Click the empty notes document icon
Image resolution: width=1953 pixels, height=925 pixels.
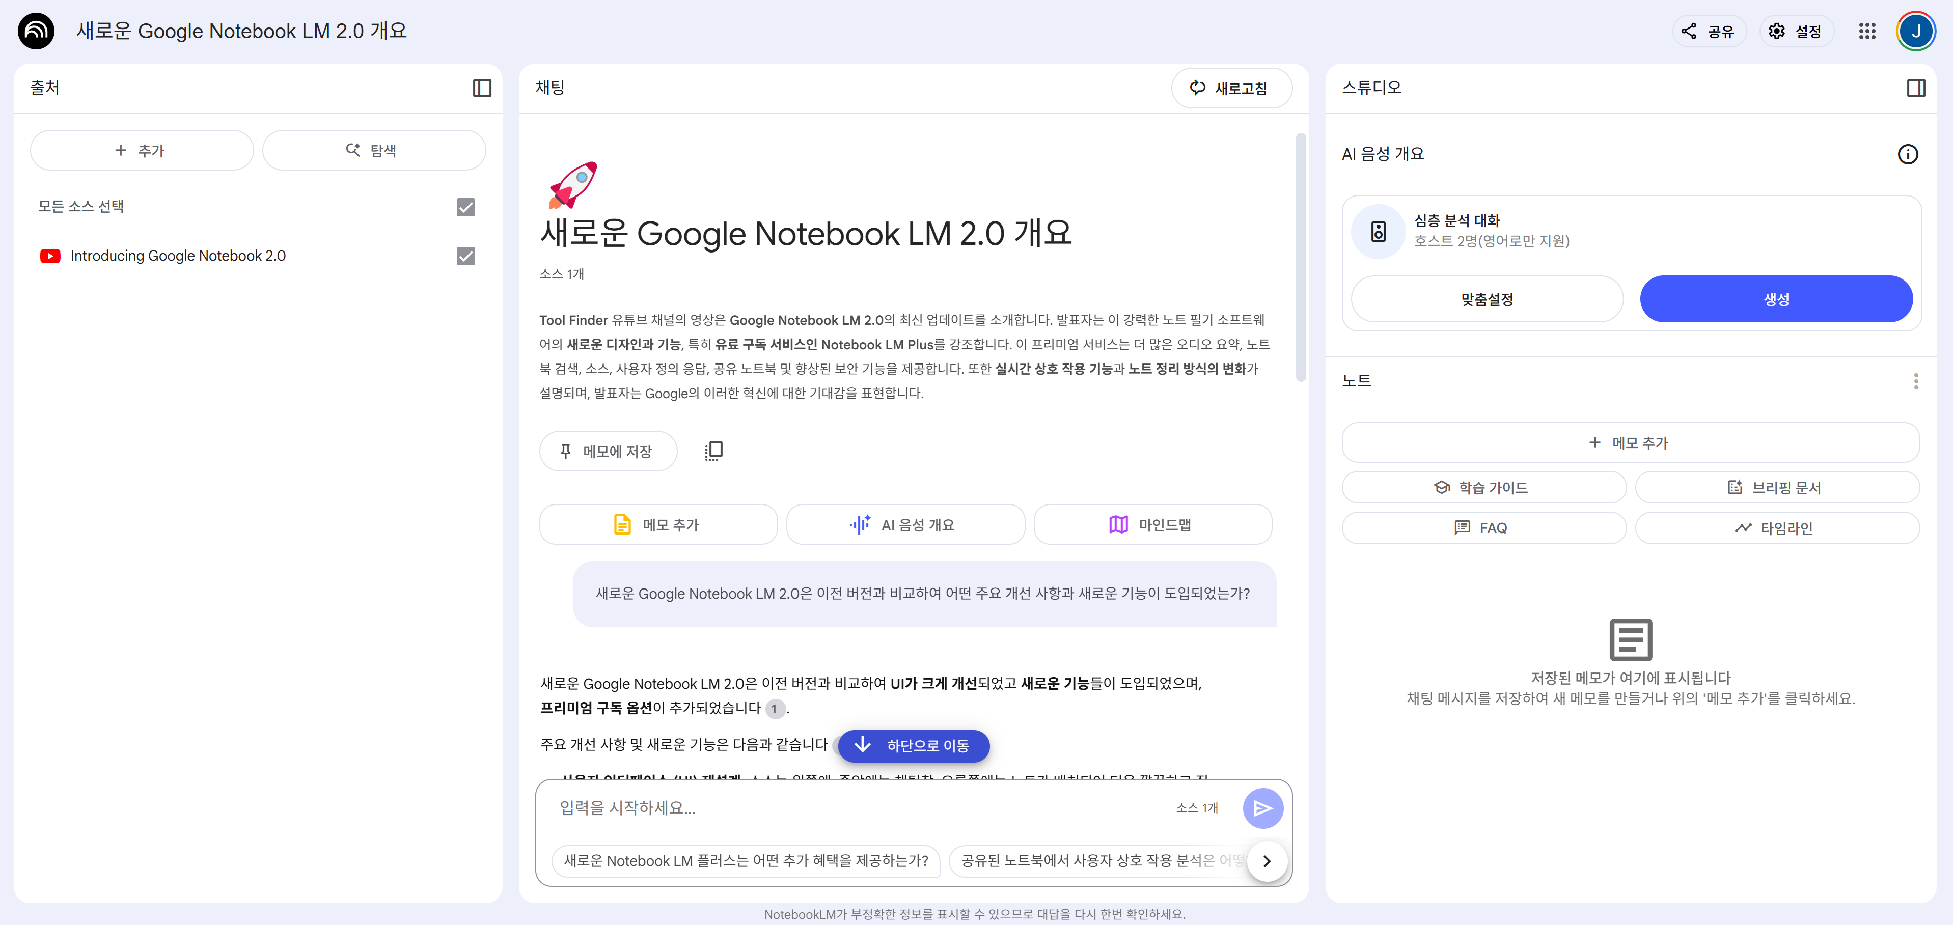[x=1630, y=640]
